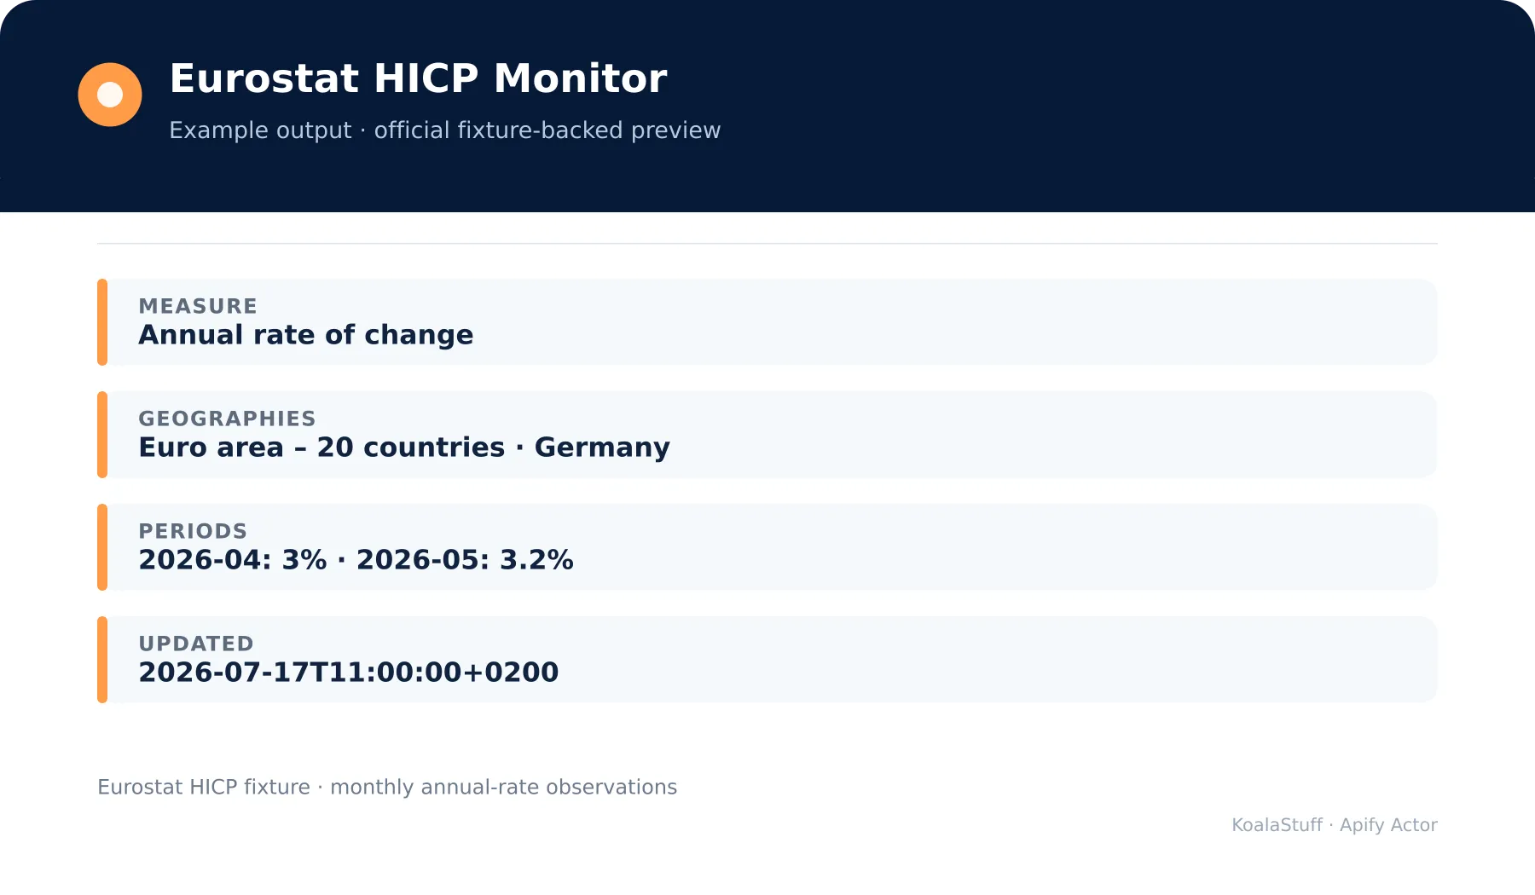Click the Eurostat HICP Monitor title
This screenshot has width=1535, height=895.
click(418, 78)
